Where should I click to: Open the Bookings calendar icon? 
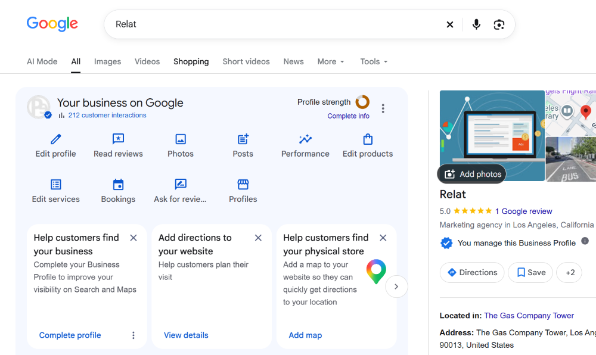pos(118,185)
